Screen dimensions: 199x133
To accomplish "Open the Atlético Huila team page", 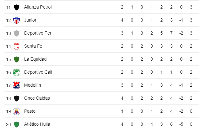I will tap(37, 124).
